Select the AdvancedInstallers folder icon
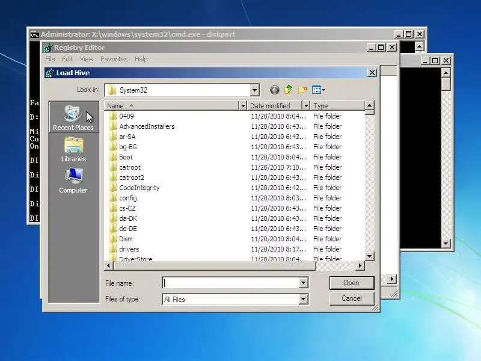This screenshot has width=481, height=361. [x=113, y=126]
